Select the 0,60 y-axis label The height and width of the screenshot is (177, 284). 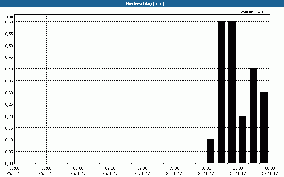coord(9,22)
